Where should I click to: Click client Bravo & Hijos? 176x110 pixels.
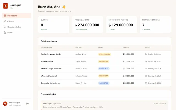point(81,83)
